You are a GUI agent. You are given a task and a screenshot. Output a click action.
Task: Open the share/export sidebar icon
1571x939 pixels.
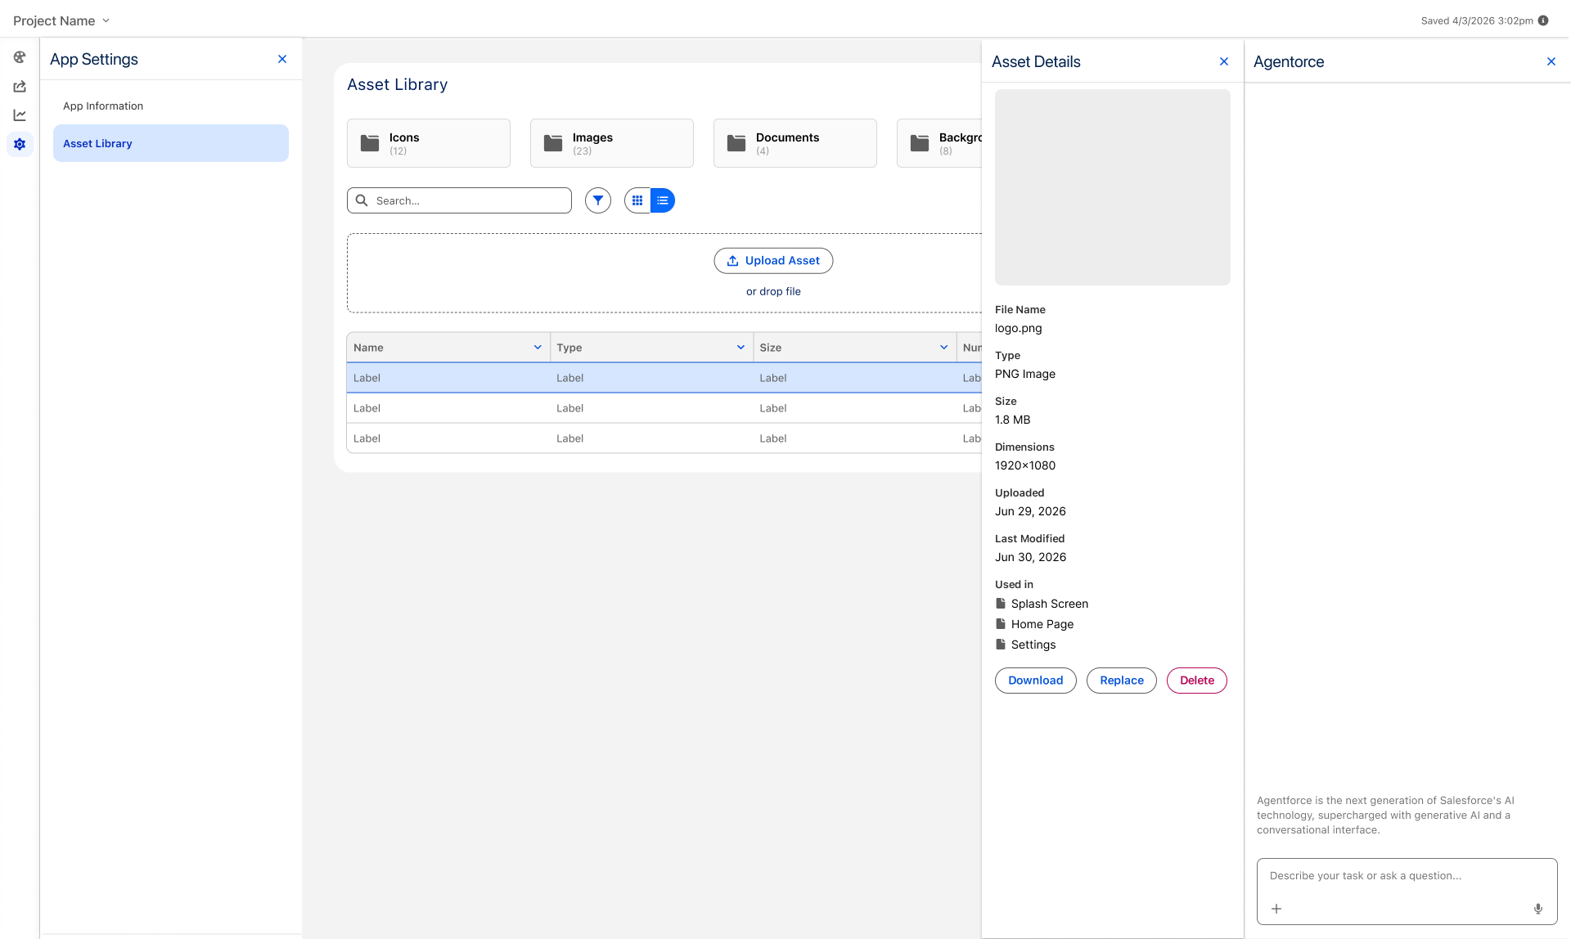[20, 87]
